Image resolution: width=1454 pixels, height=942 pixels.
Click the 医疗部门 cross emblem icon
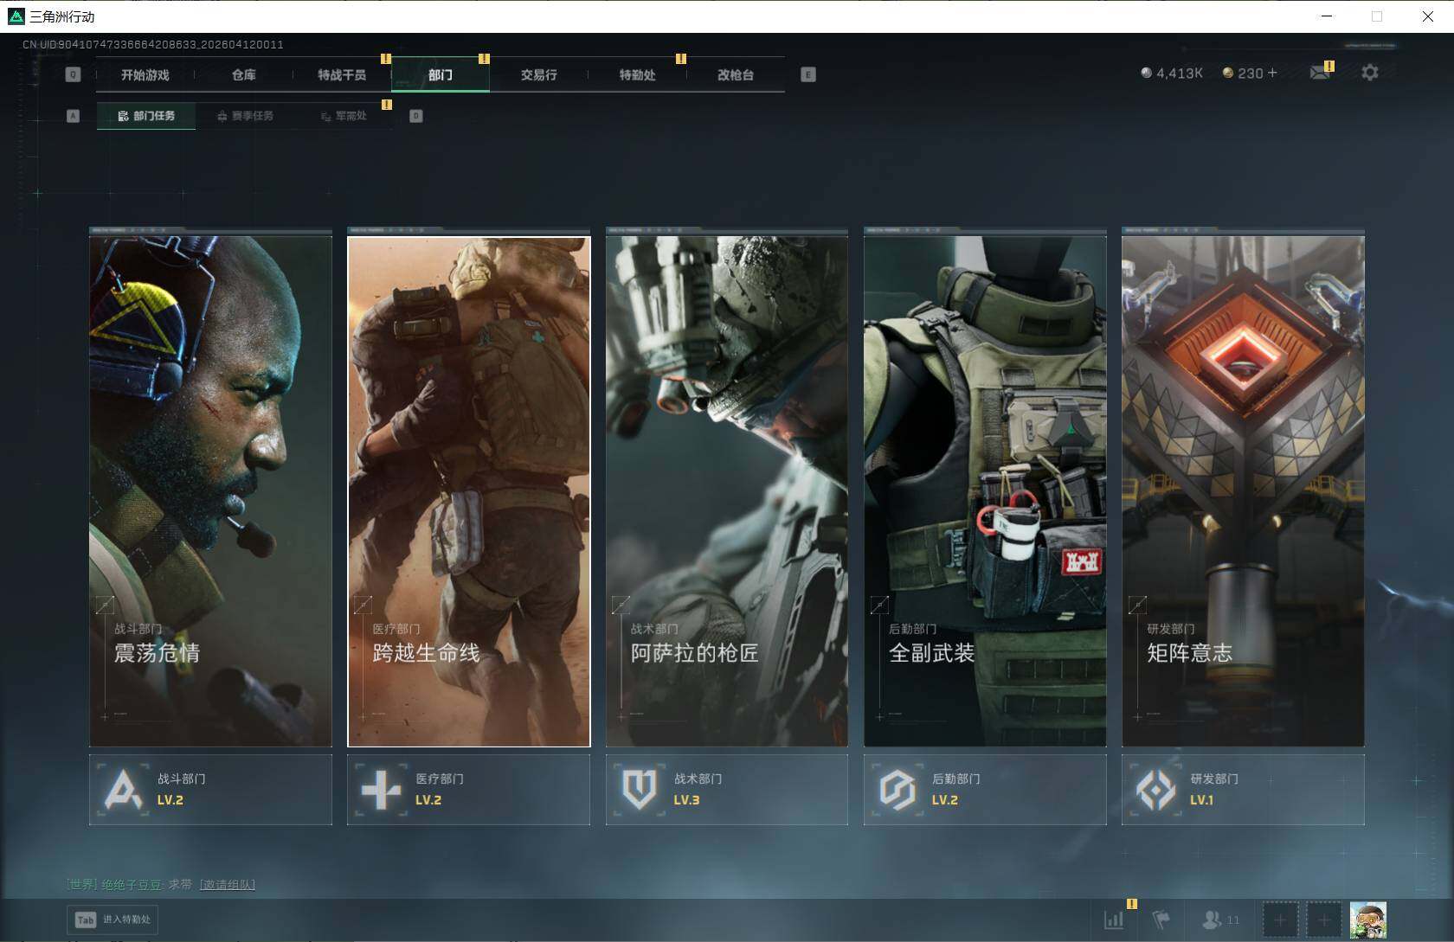pyautogui.click(x=382, y=790)
